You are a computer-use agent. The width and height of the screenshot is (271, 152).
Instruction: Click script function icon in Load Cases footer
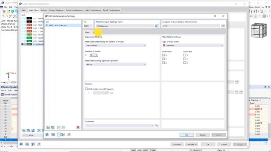[39, 144]
